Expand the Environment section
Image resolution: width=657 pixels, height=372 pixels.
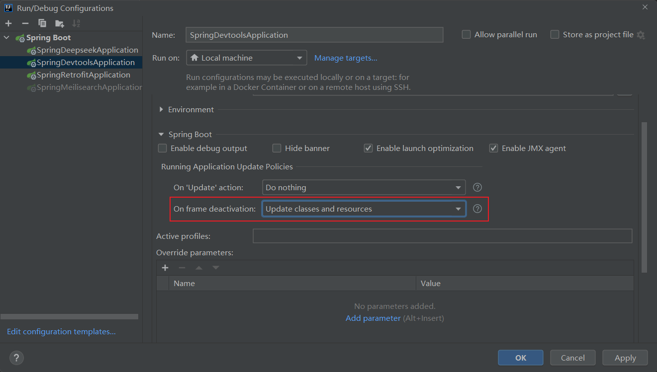click(x=161, y=110)
